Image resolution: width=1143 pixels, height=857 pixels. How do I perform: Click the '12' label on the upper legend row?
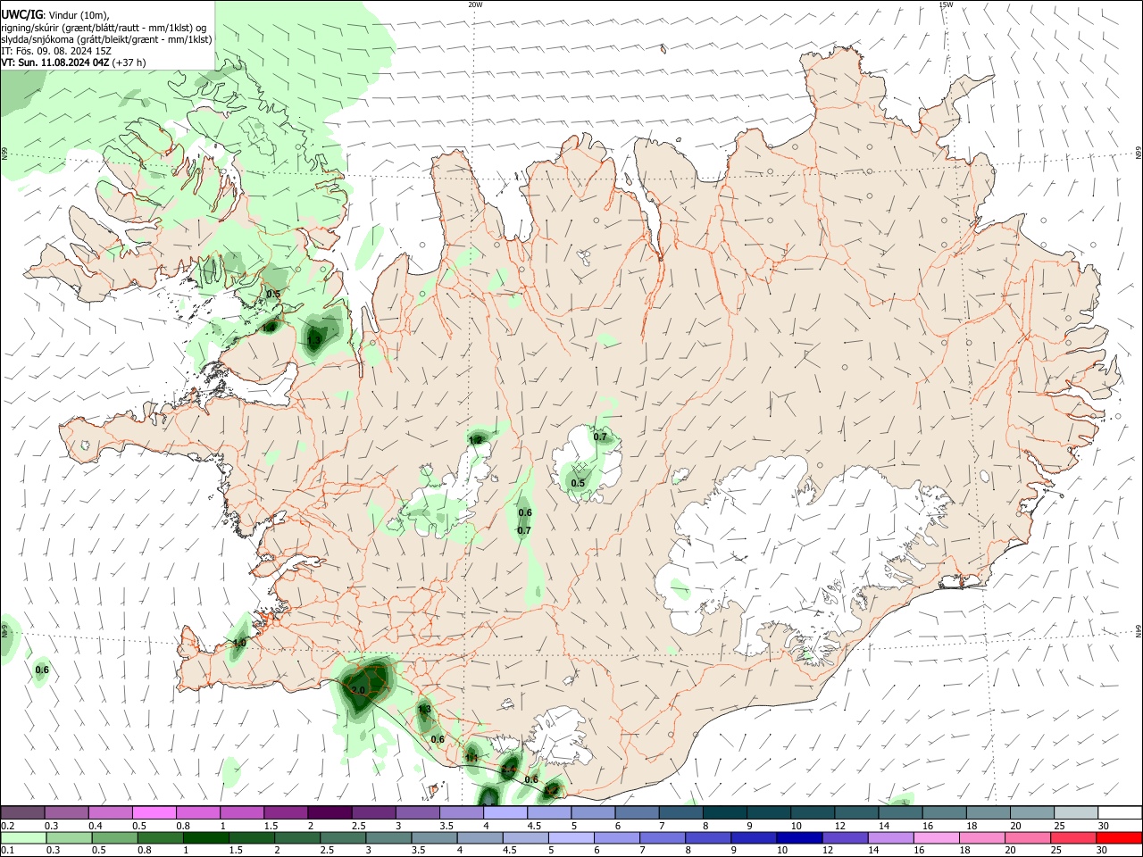click(838, 826)
